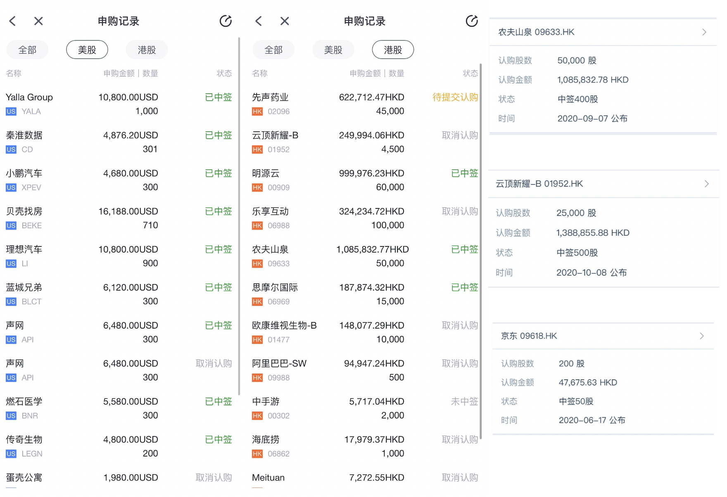
Task: Click 已中签 status for 农夫山泉
Action: [465, 249]
